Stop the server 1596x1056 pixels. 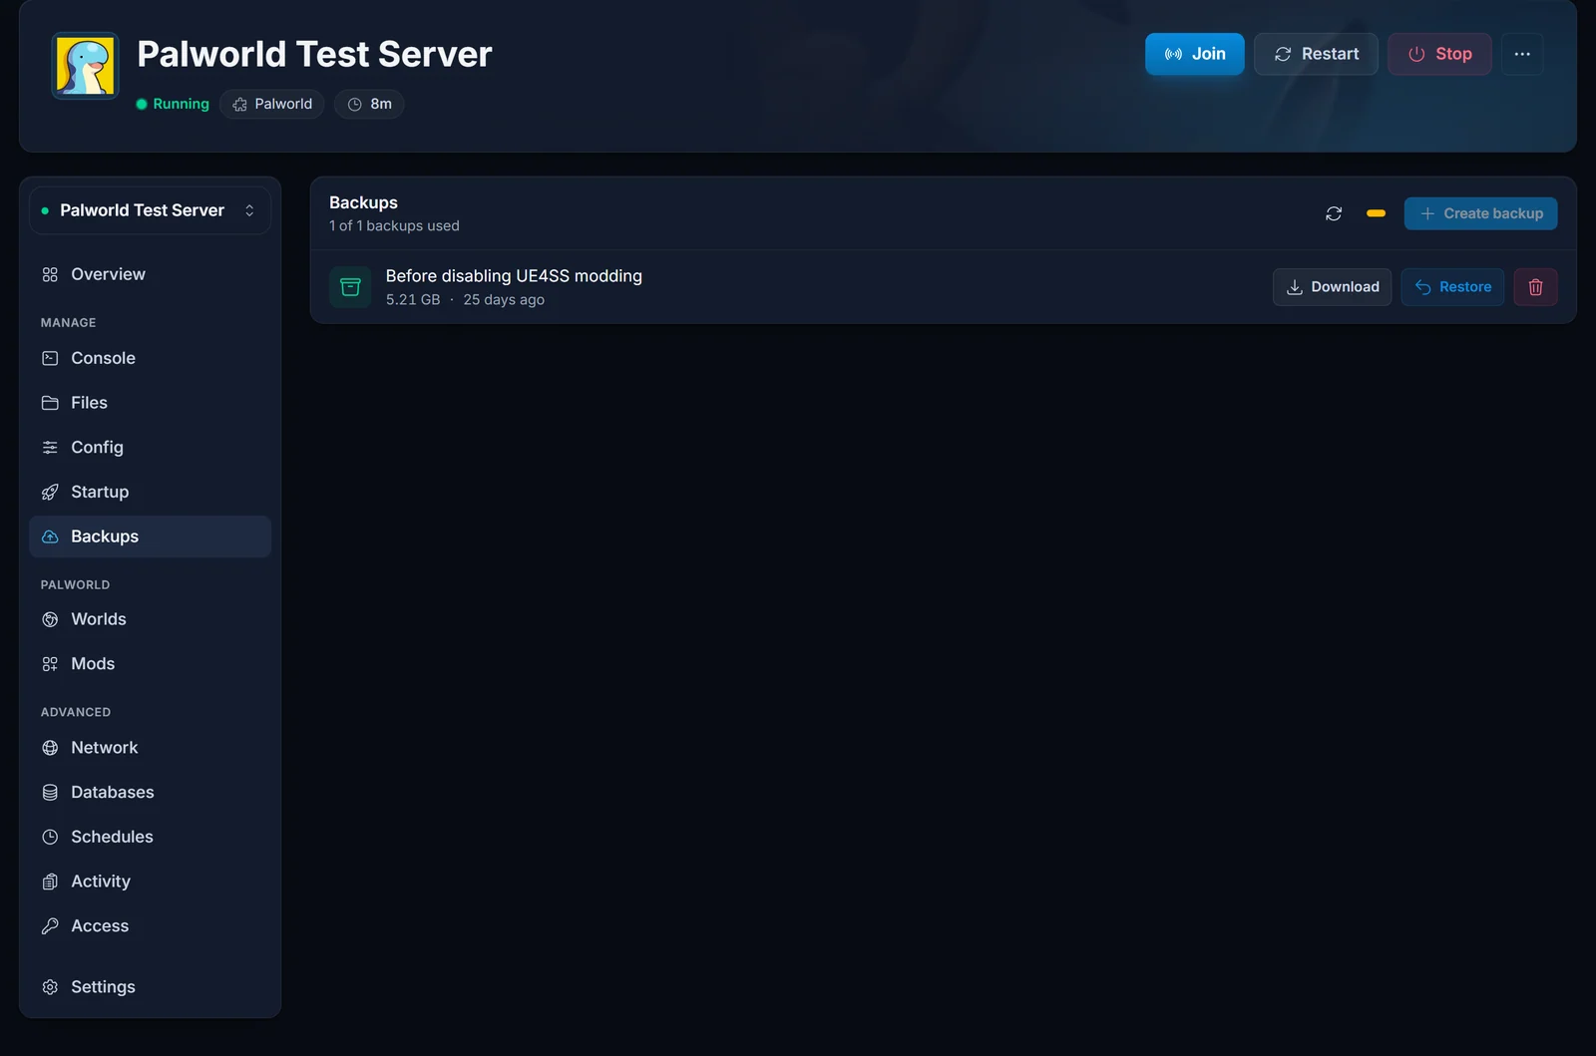[1439, 54]
